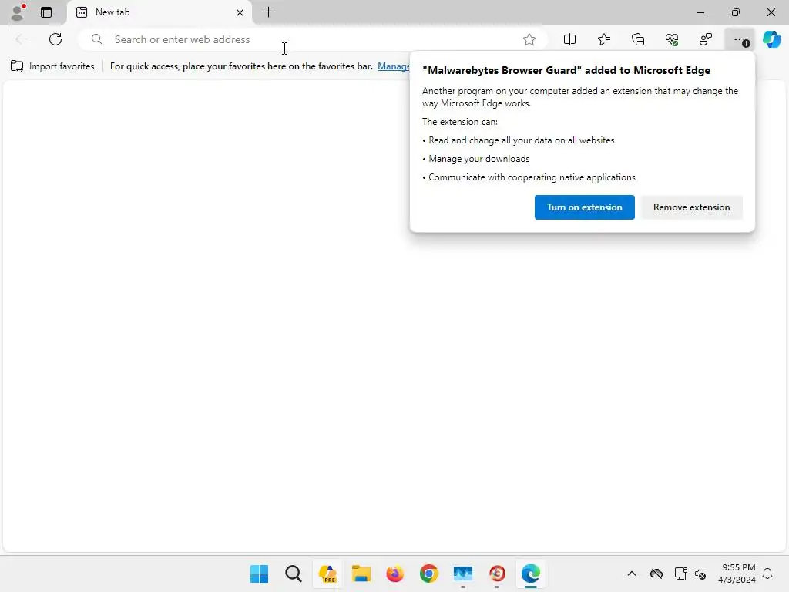The height and width of the screenshot is (592, 789).
Task: Select the New tab tab
Action: 159,12
